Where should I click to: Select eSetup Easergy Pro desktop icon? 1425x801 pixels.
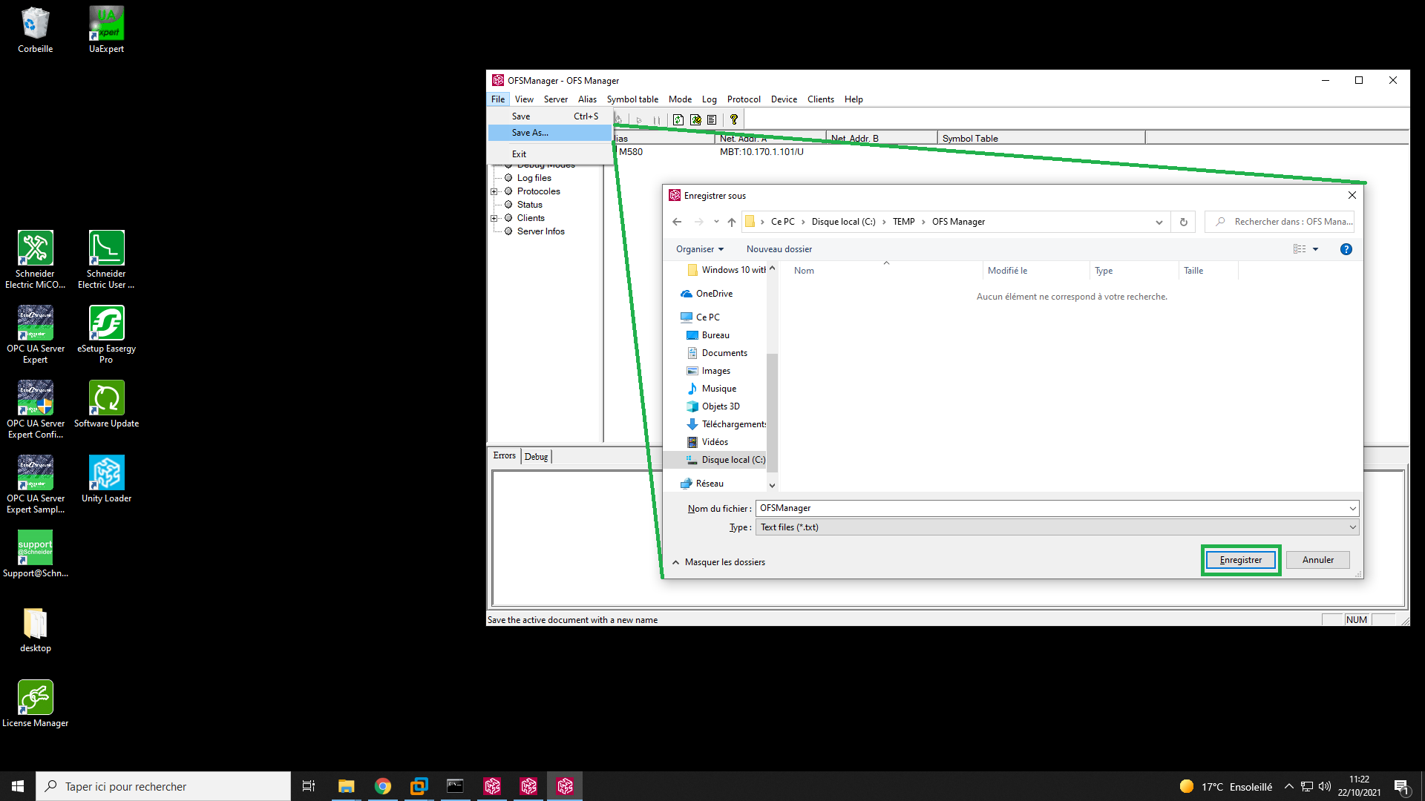click(107, 334)
